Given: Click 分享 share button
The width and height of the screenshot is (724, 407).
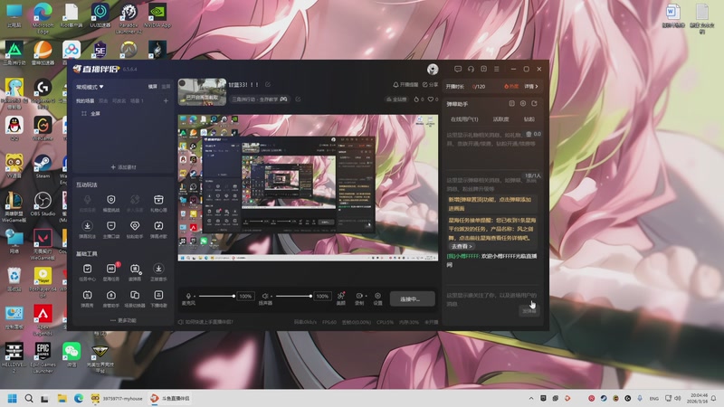Looking at the screenshot, I should click(431, 85).
